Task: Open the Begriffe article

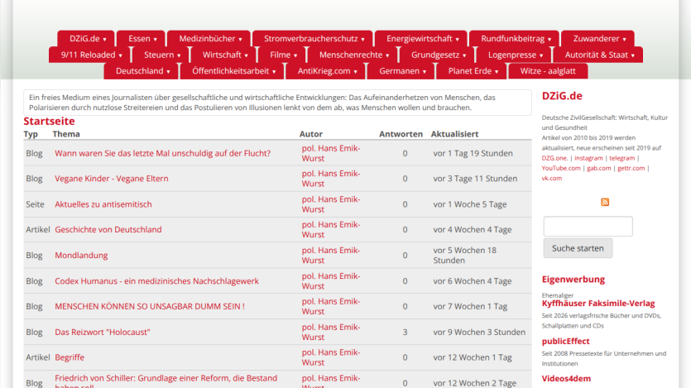Action: tap(70, 357)
